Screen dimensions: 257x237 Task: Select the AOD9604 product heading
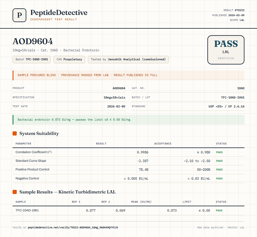[x=33, y=41]
